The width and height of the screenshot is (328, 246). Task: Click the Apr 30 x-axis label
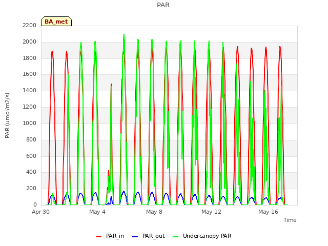click(40, 212)
